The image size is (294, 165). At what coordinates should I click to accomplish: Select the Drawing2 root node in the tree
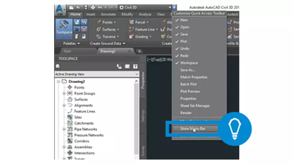[x=77, y=81]
